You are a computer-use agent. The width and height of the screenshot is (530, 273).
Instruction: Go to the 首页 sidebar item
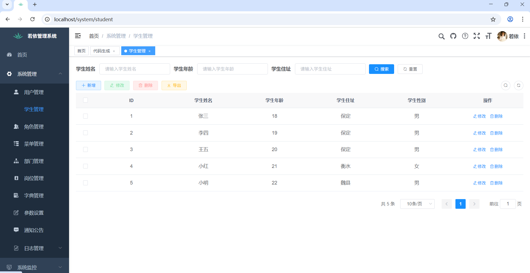coord(35,55)
